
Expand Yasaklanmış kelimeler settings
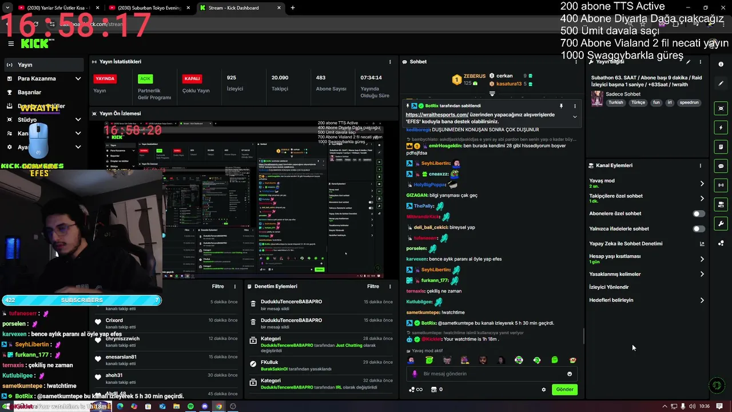tap(702, 274)
